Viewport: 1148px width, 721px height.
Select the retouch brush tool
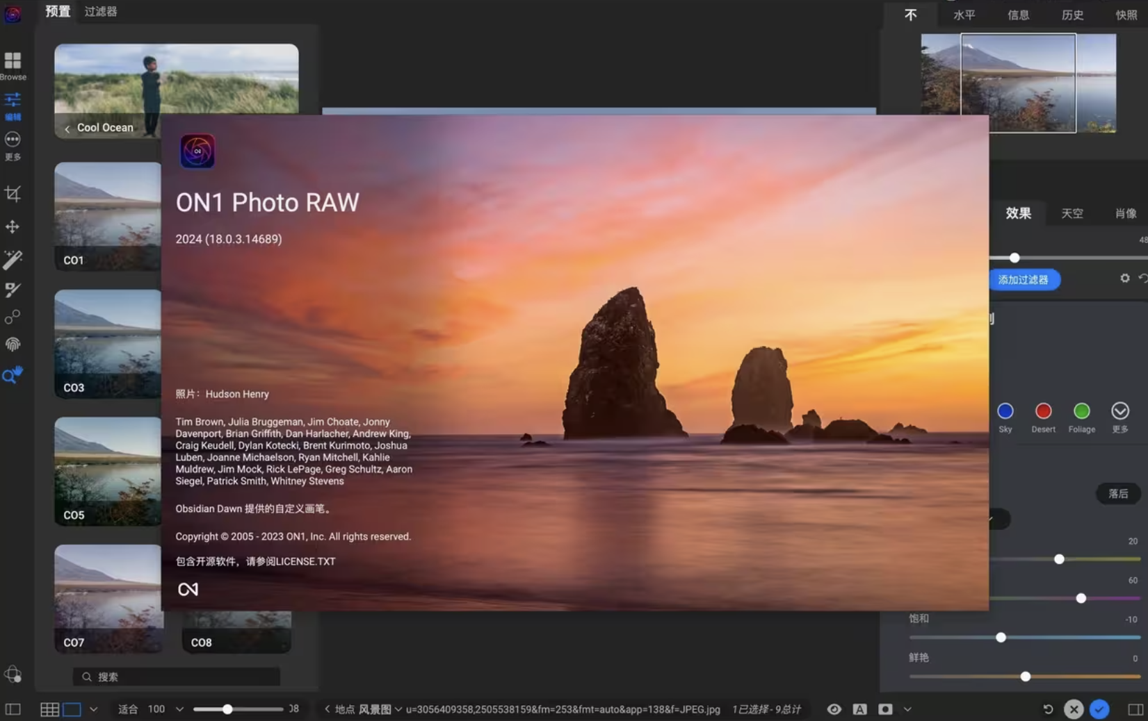(13, 289)
